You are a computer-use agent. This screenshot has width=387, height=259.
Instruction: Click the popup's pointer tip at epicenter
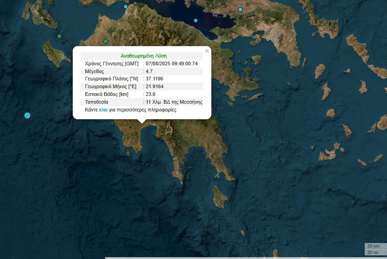tap(142, 122)
